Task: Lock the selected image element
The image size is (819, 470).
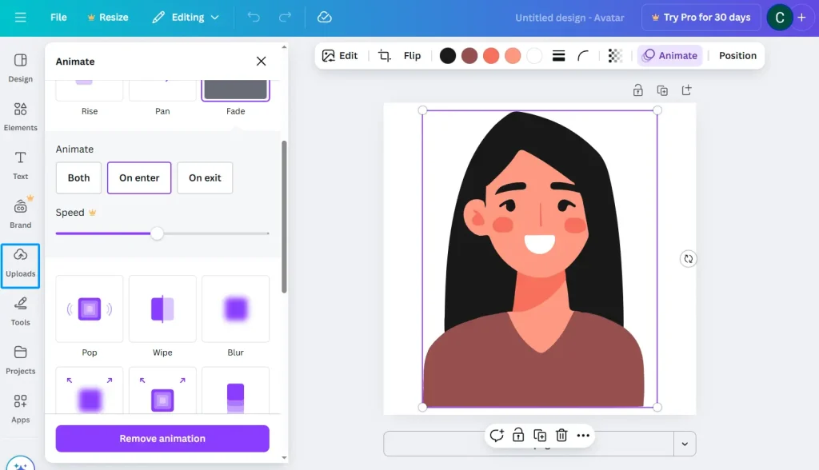Action: point(517,435)
